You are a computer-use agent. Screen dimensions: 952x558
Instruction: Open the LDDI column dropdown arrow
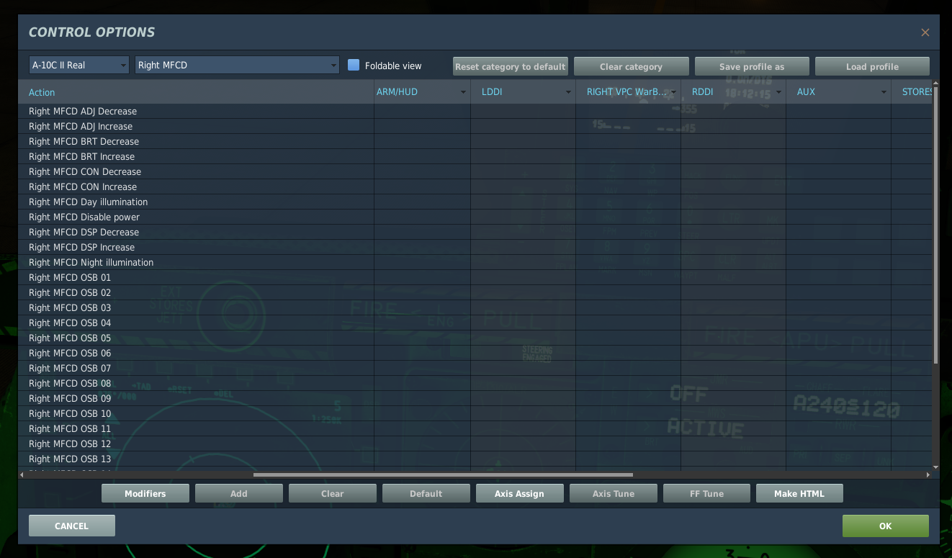(x=568, y=93)
